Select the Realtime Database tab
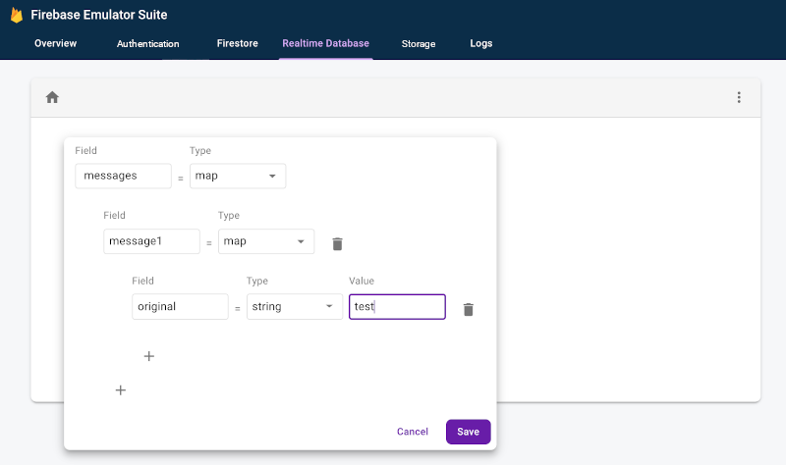786x465 pixels. click(325, 43)
